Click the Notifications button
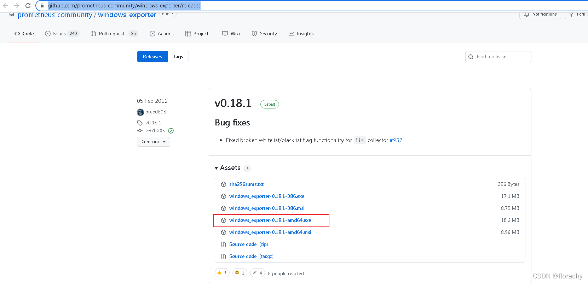588x283 pixels. click(540, 14)
